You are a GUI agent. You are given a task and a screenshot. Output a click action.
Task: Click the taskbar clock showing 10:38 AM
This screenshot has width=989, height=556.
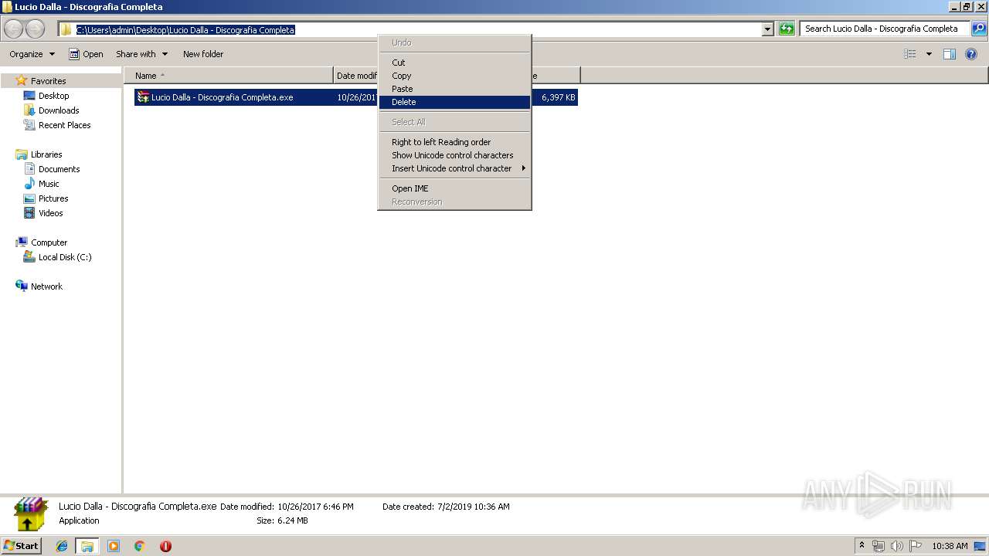click(x=950, y=546)
